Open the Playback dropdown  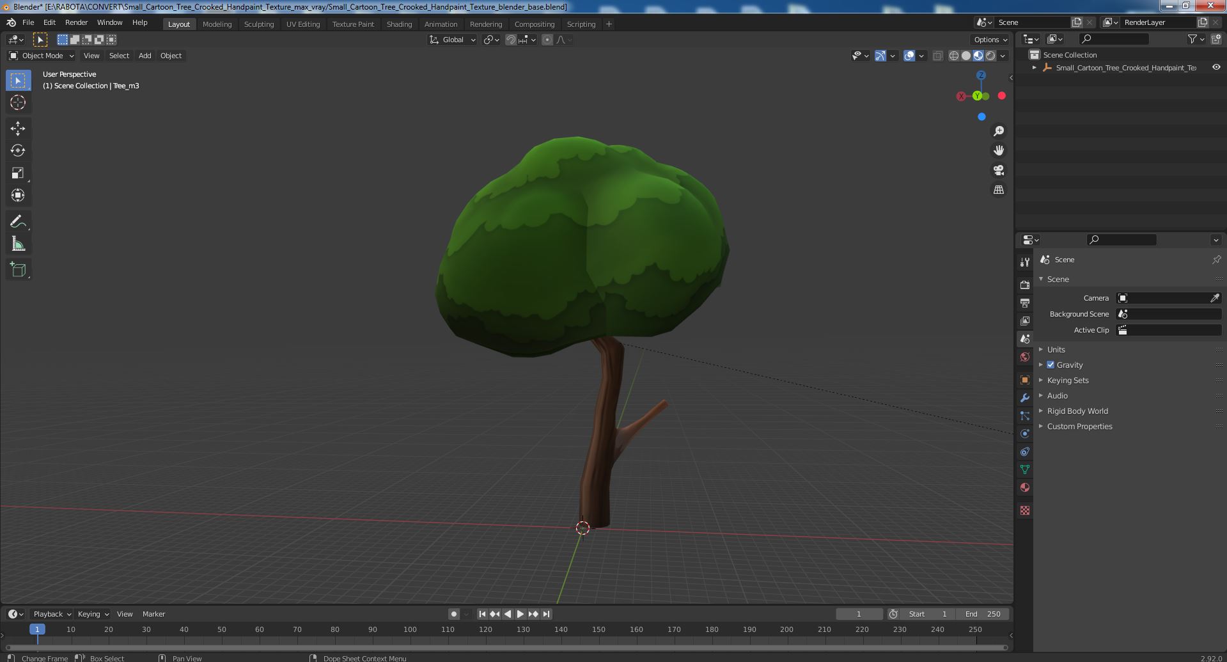click(x=52, y=614)
